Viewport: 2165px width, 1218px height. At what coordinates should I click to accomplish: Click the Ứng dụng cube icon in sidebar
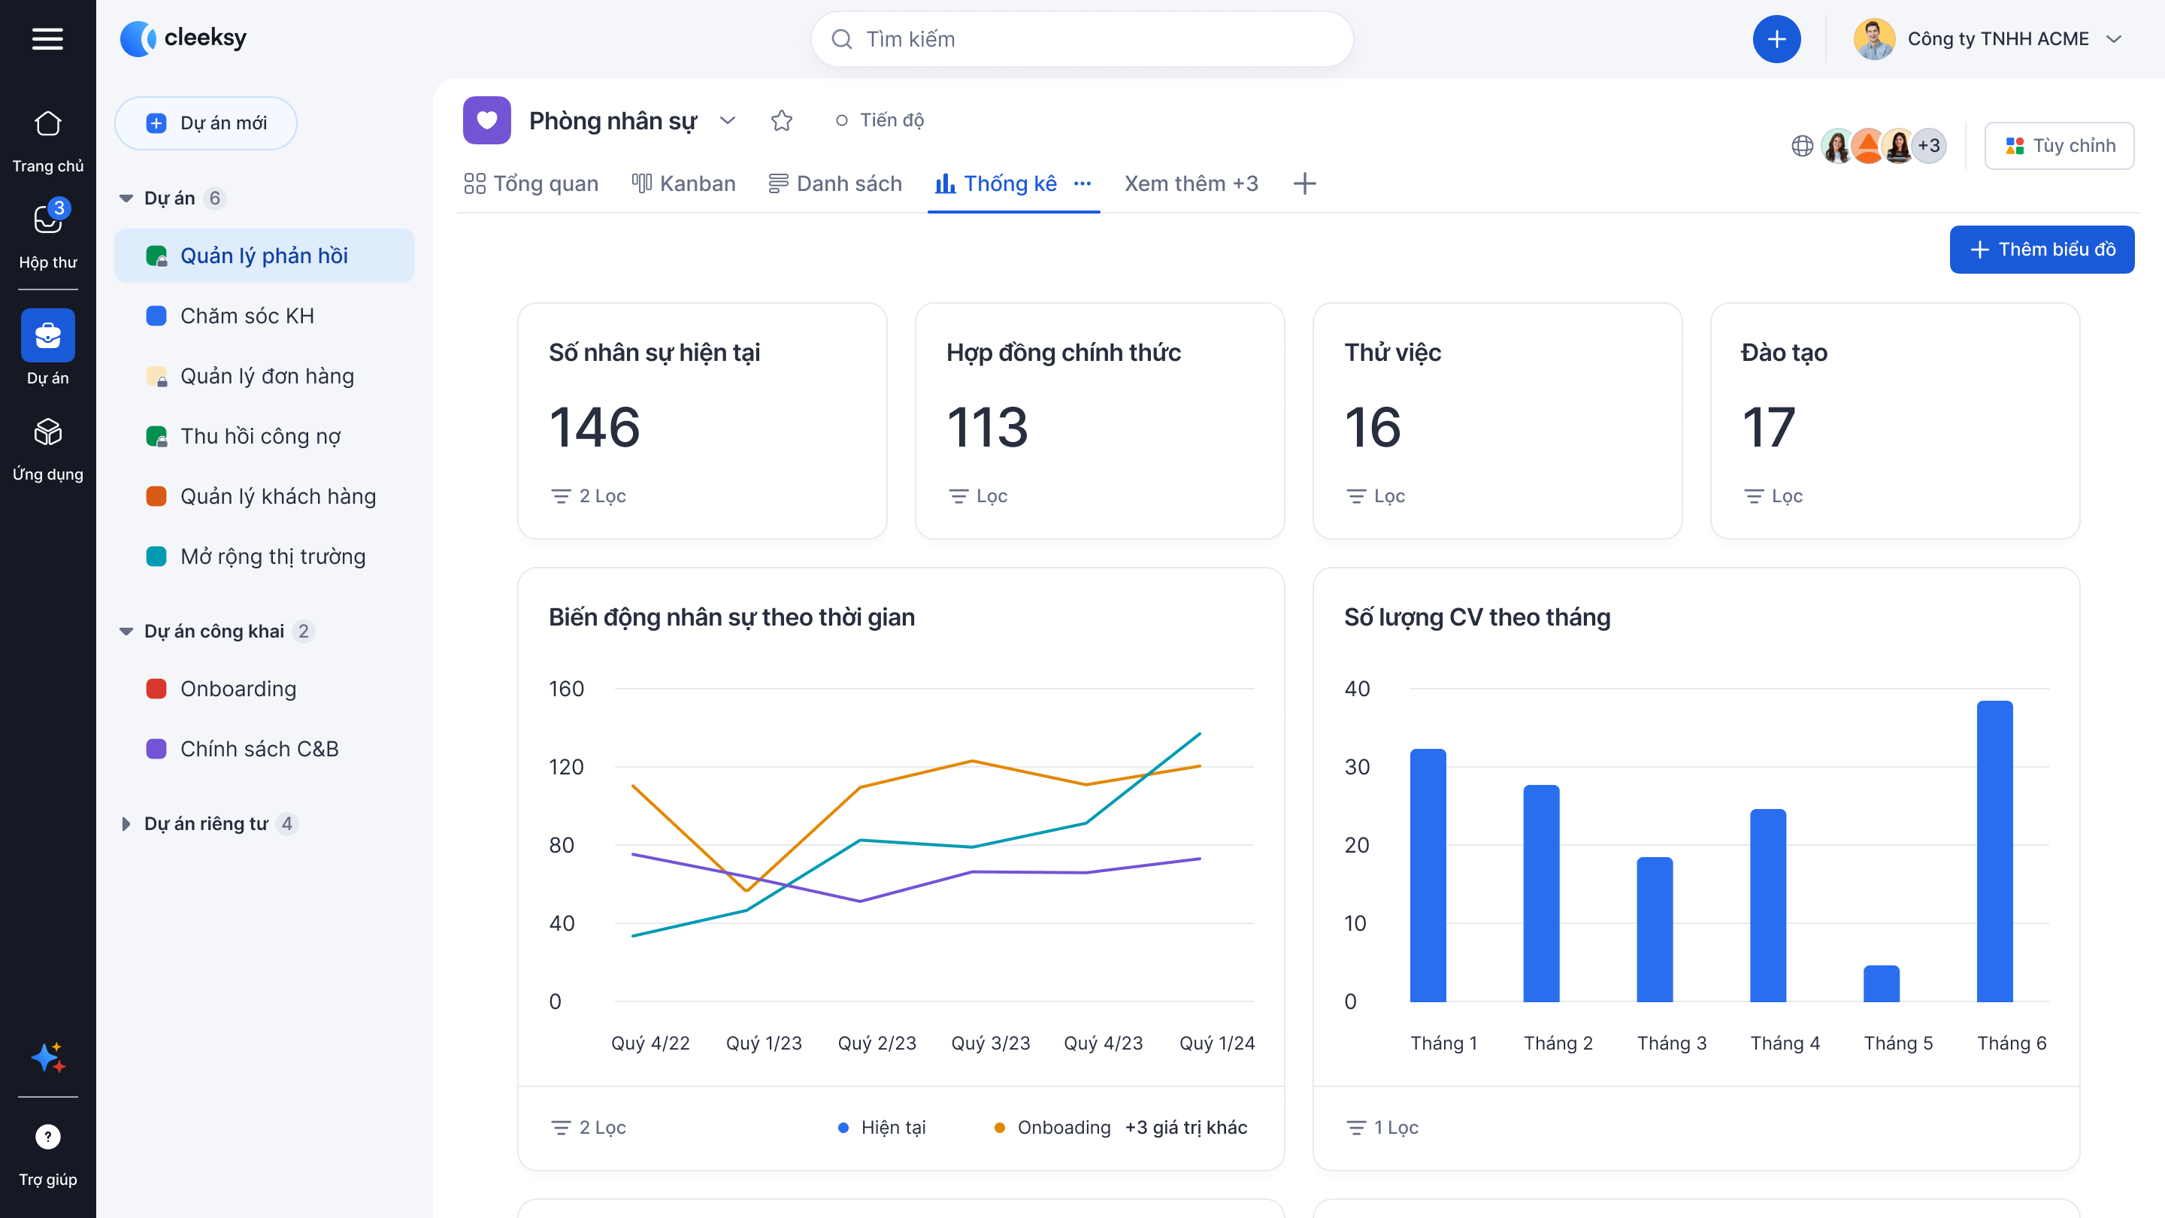[48, 434]
